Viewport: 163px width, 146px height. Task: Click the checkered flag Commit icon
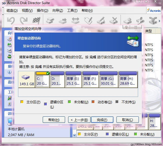tap(36, 21)
